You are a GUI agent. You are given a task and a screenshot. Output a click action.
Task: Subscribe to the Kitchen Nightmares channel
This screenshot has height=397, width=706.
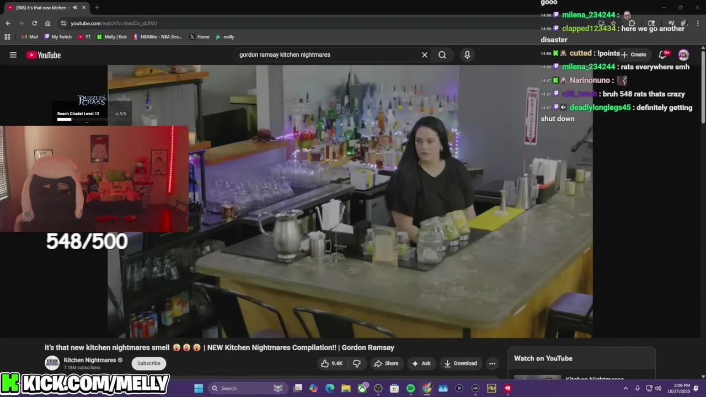(x=148, y=363)
